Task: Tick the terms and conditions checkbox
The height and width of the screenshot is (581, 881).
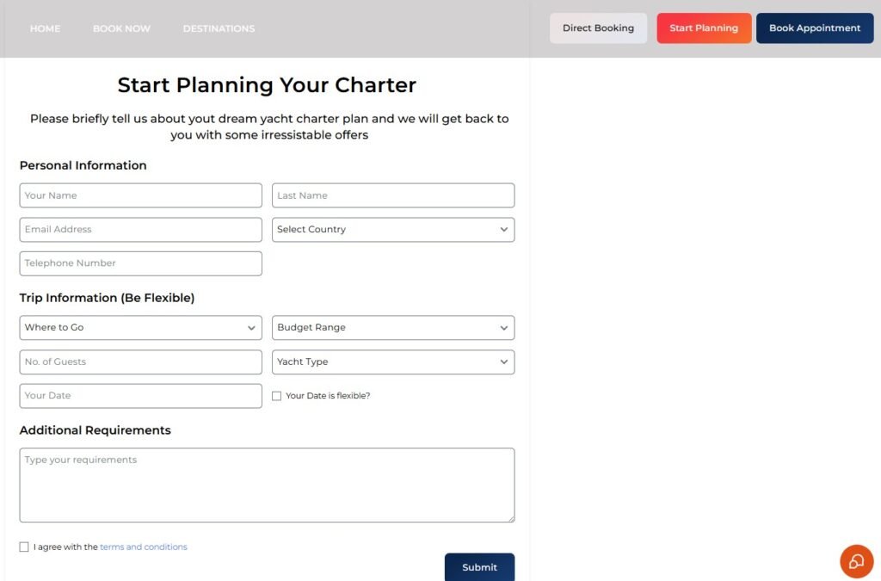Action: point(23,547)
